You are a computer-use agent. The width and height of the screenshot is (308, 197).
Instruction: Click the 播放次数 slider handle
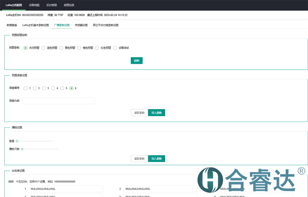22,149
